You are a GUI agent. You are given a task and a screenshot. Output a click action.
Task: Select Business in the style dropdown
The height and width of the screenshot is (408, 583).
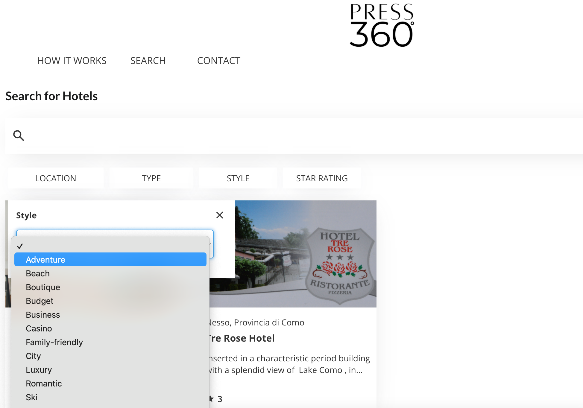pyautogui.click(x=110, y=315)
